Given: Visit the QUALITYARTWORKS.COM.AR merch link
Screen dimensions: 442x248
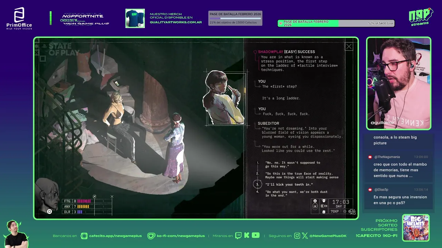Looking at the screenshot, I should (176, 22).
